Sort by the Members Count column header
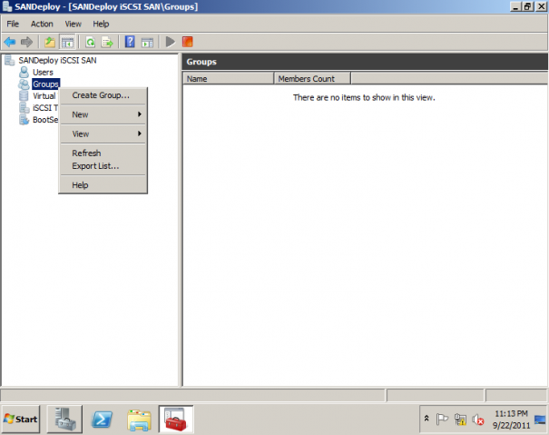This screenshot has width=549, height=435. click(312, 78)
